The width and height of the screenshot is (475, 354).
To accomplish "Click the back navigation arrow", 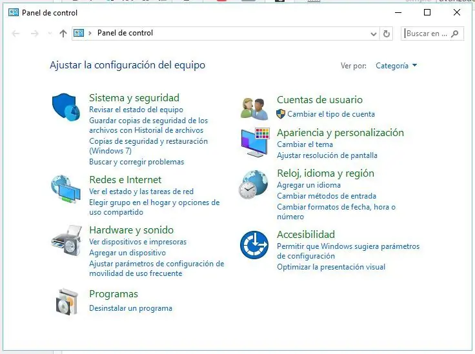I will pos(15,34).
